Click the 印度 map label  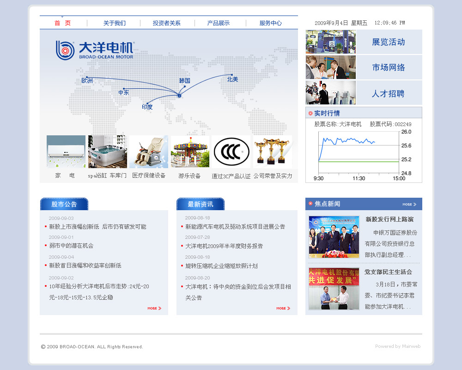(x=147, y=107)
